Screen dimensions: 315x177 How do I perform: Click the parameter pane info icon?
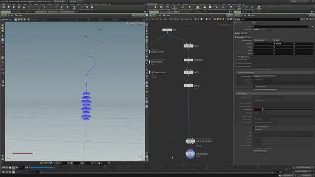(x=310, y=19)
